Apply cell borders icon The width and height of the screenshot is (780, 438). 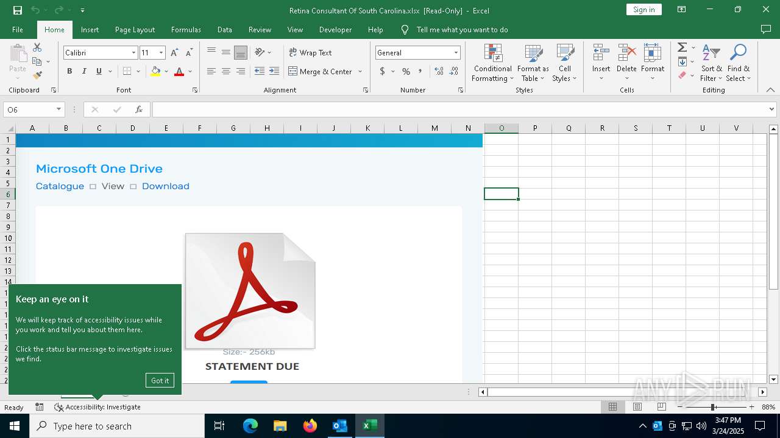[127, 71]
